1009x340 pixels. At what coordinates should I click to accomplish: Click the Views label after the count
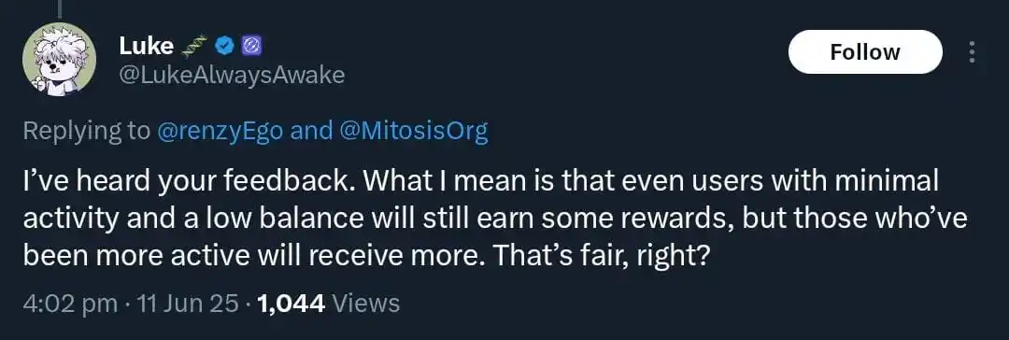(365, 303)
